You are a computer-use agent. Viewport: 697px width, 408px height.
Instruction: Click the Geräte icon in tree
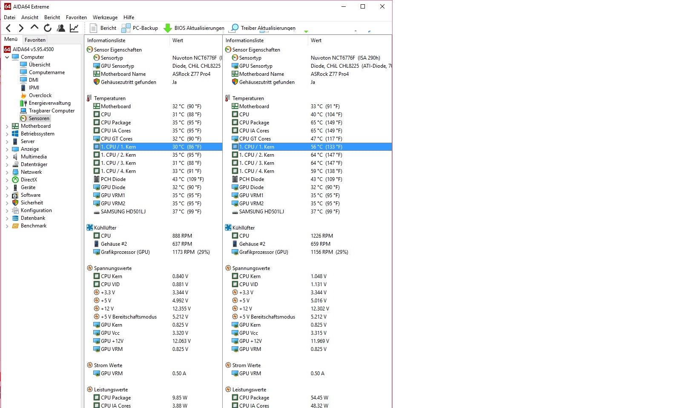pyautogui.click(x=15, y=187)
